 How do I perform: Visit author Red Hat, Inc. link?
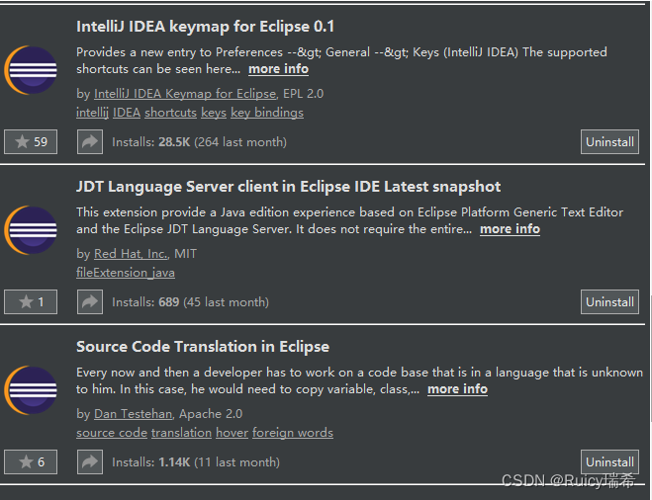pos(131,254)
